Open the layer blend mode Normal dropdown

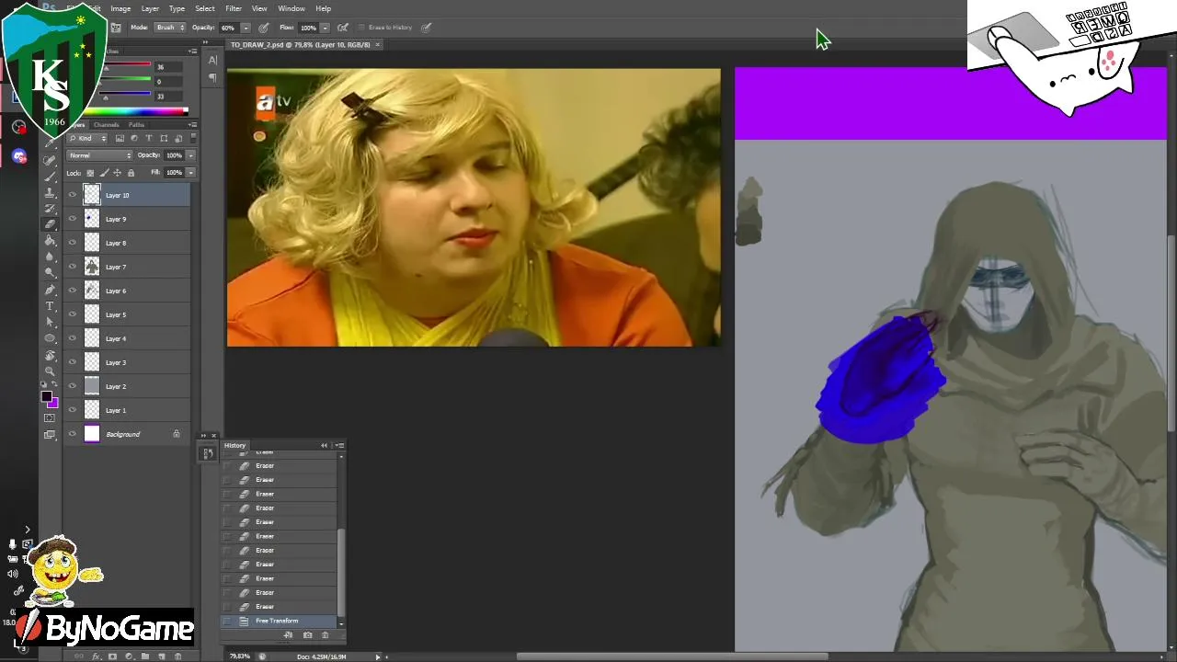pos(99,155)
